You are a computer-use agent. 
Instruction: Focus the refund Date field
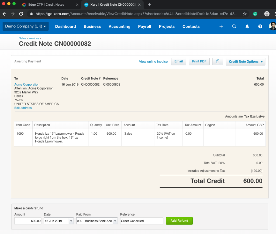click(x=56, y=221)
